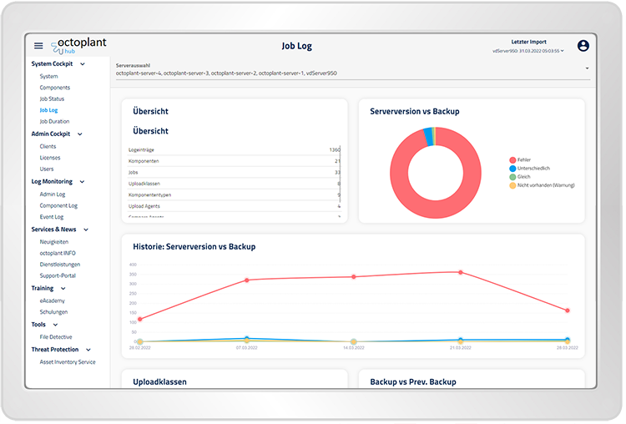Open the Licenses page
This screenshot has height=424, width=626.
point(50,157)
